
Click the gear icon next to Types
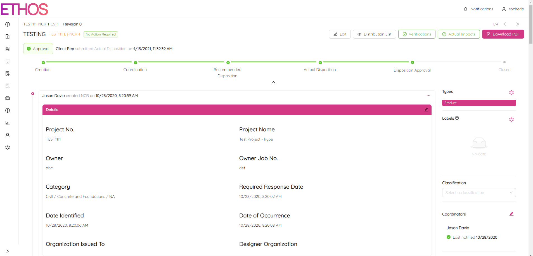pyautogui.click(x=511, y=93)
